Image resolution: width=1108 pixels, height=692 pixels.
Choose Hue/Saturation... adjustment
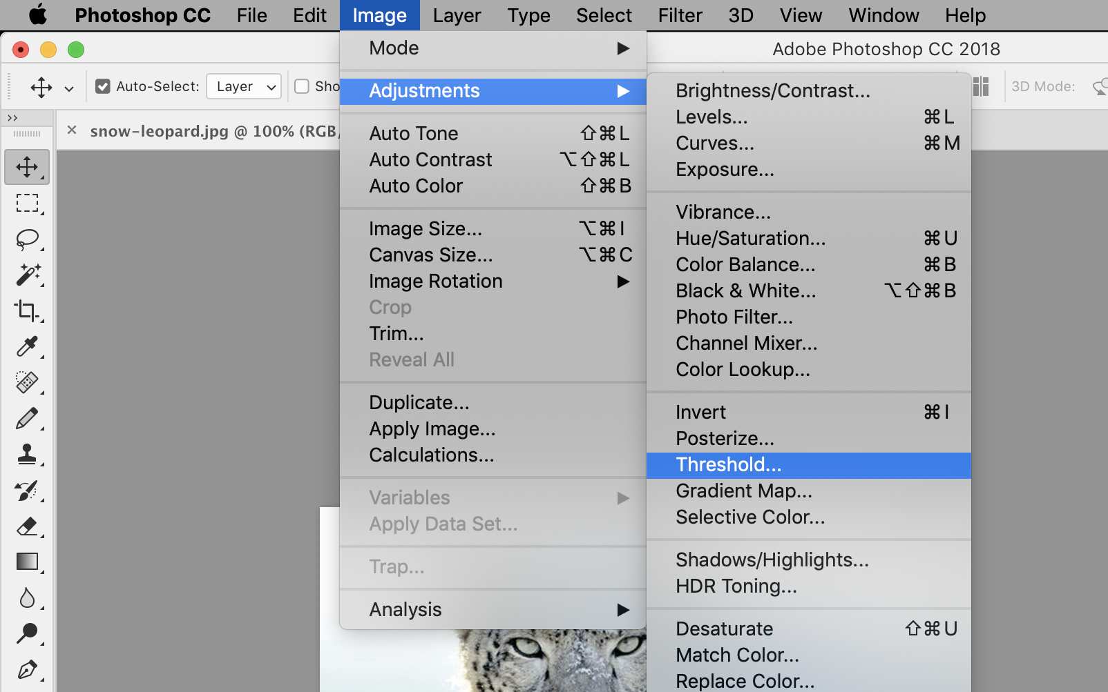click(809, 239)
